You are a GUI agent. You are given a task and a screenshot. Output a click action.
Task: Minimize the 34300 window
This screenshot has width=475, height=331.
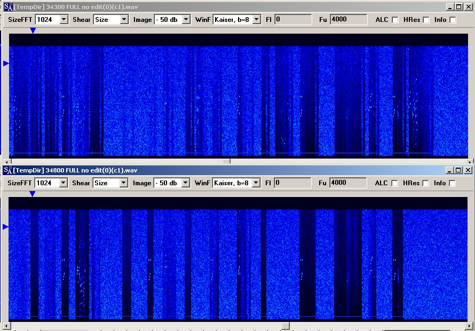click(x=450, y=7)
